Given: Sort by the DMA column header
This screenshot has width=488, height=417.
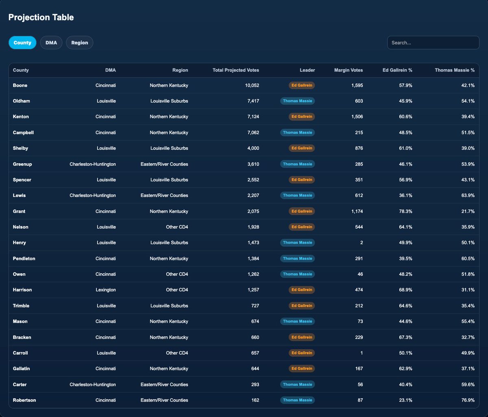Looking at the screenshot, I should point(110,70).
